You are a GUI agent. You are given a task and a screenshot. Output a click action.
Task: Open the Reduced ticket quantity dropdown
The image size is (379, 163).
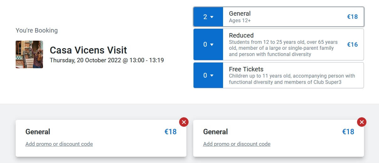208,44
